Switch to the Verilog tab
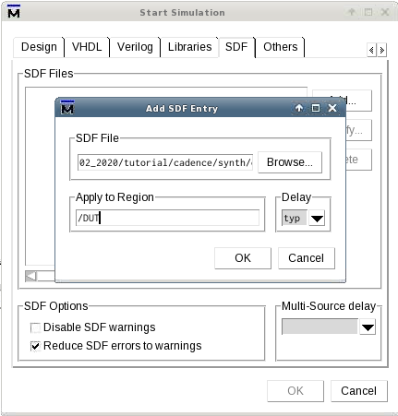Image resolution: width=398 pixels, height=416 pixels. (x=135, y=47)
